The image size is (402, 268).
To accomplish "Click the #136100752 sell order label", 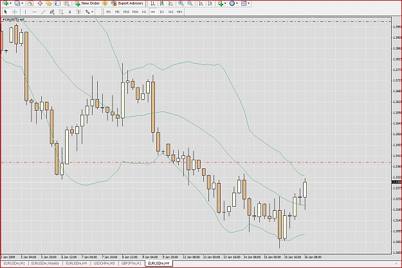I will pos(14,19).
